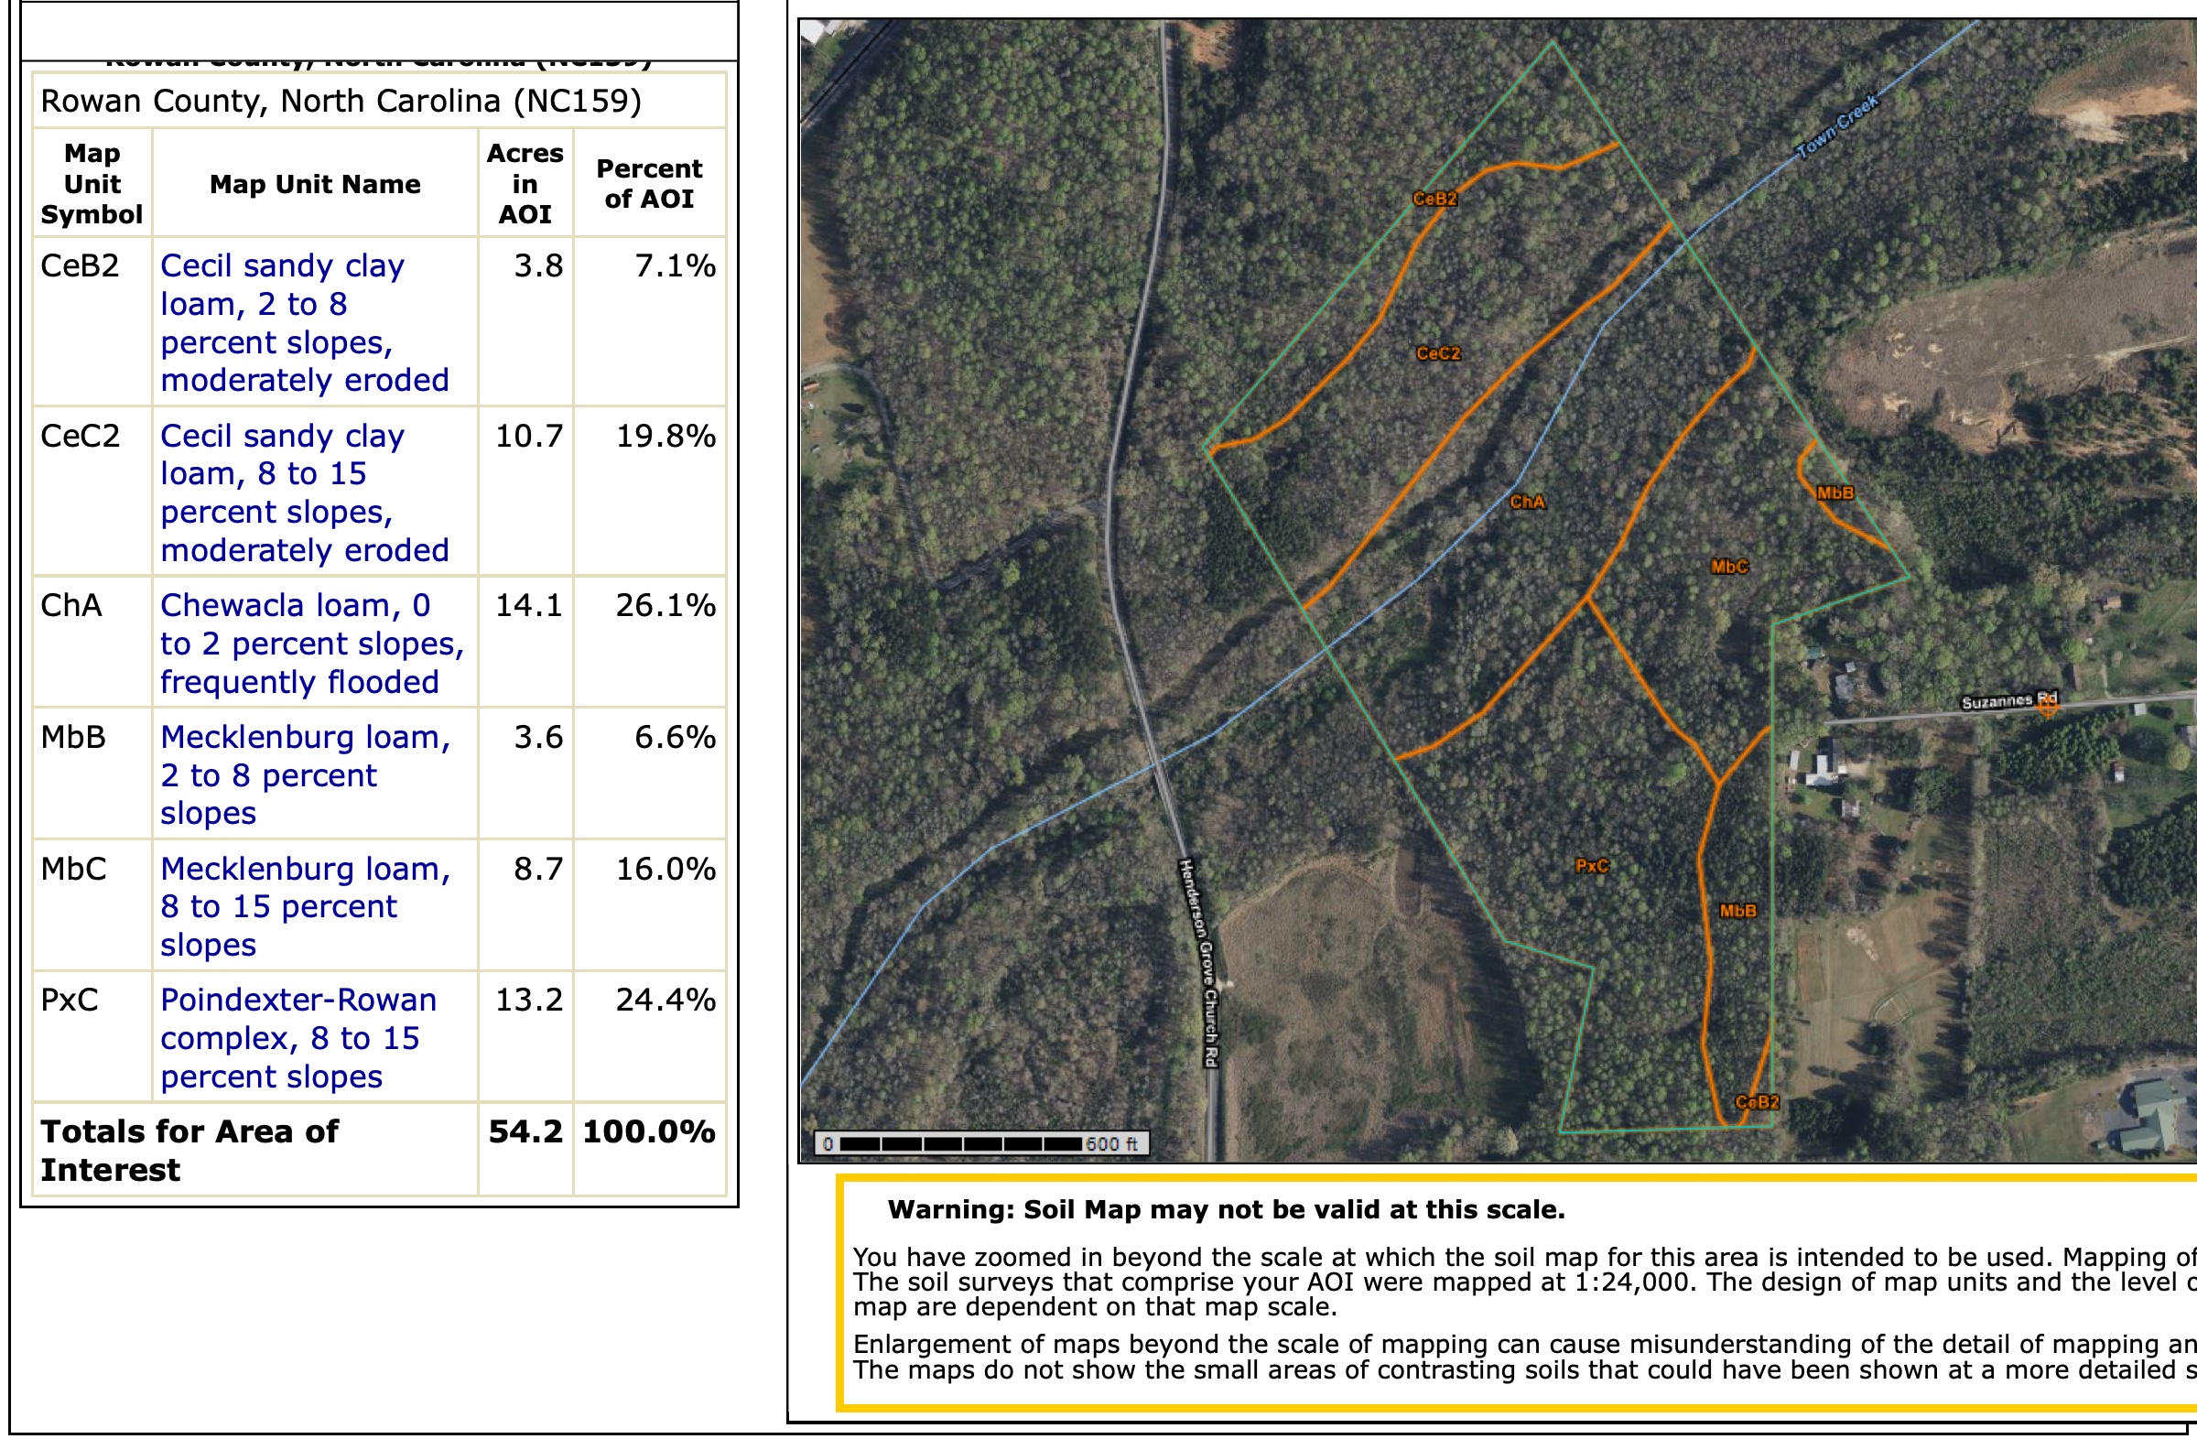This screenshot has width=2197, height=1439.
Task: Click the orange marker on Suzannes Rd
Action: pos(2047,706)
